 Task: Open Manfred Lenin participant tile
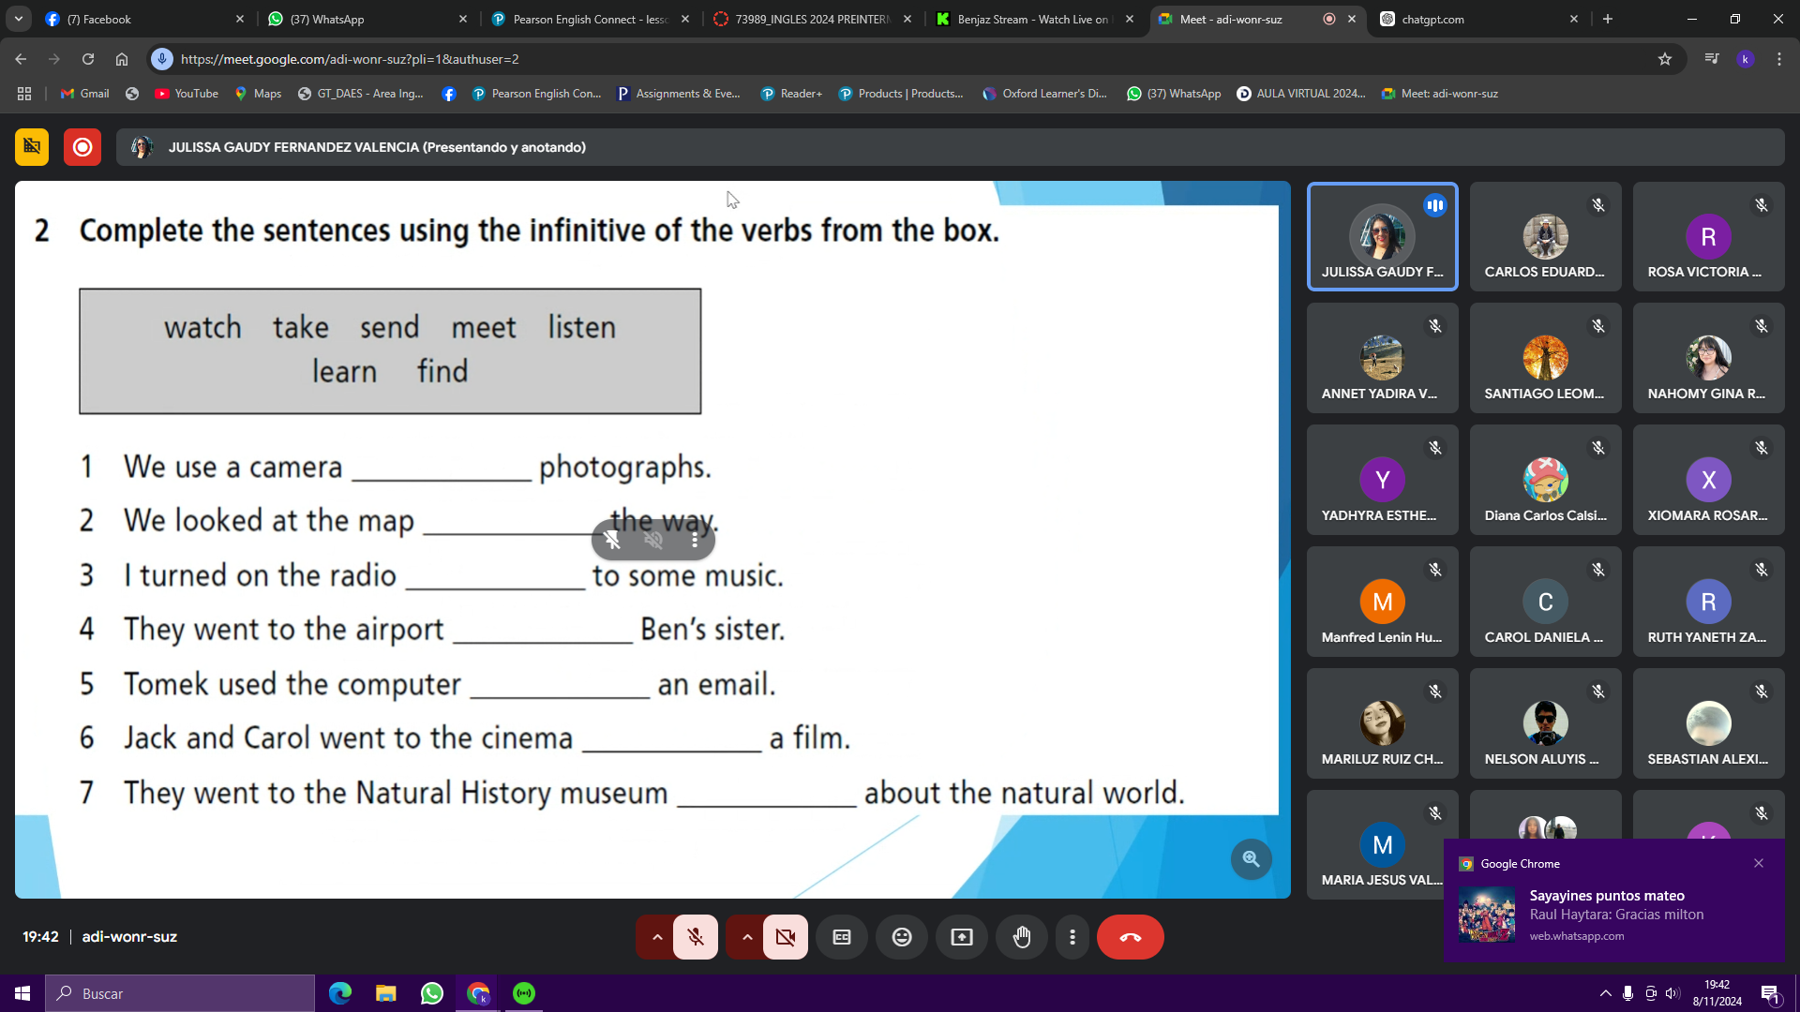click(1383, 602)
